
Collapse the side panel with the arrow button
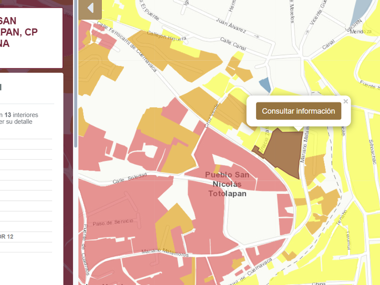click(x=90, y=9)
